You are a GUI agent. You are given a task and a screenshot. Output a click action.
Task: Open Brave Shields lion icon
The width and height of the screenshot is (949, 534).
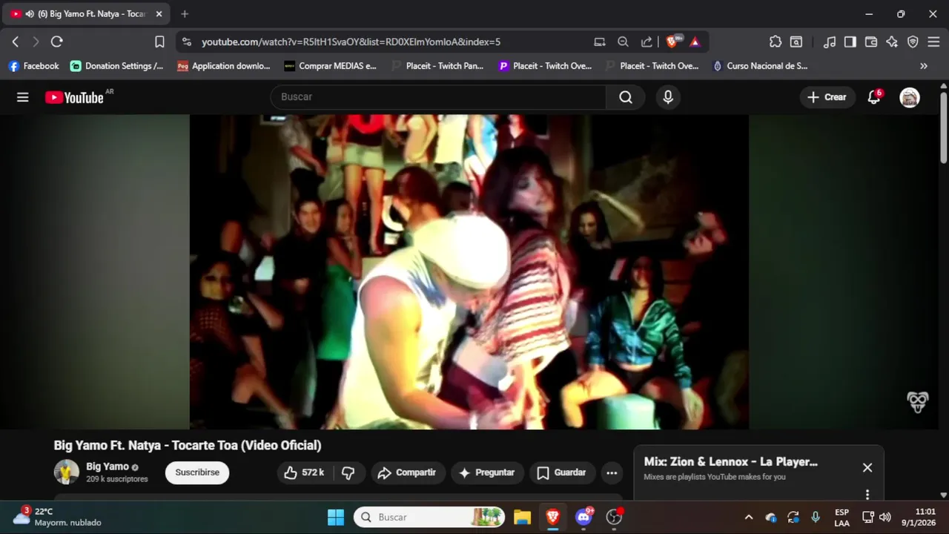(673, 42)
